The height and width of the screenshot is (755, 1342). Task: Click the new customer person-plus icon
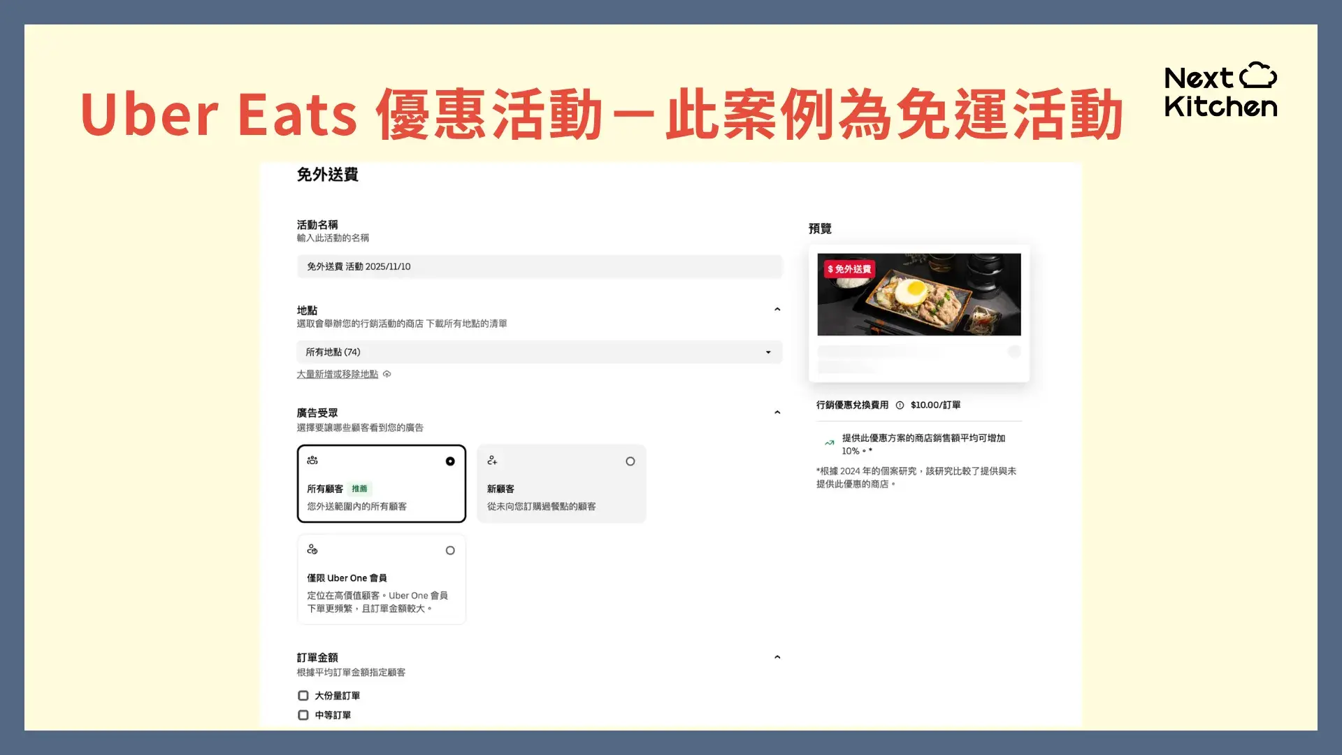pos(493,461)
